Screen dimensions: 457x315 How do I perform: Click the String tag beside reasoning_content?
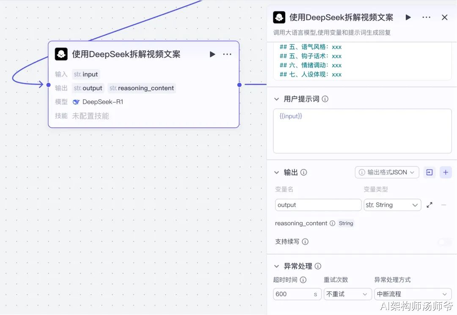click(346, 224)
